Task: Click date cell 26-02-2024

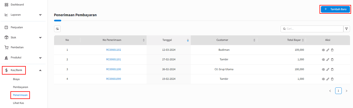Action: (x=169, y=69)
